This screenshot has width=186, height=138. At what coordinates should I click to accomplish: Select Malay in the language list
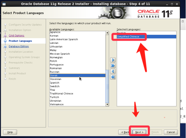tap(78, 50)
